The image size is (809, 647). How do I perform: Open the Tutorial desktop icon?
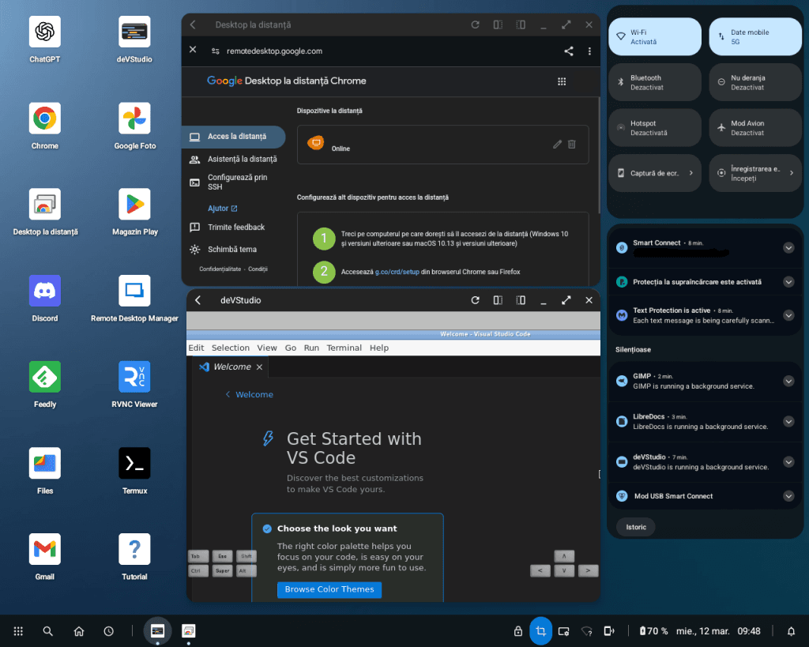tap(134, 549)
